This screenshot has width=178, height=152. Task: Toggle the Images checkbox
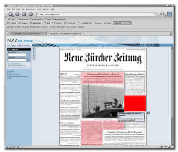[x=20, y=23]
